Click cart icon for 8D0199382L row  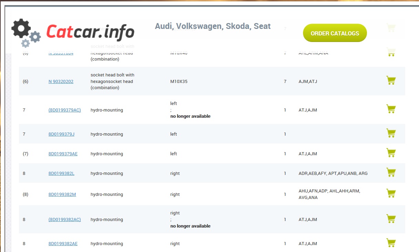click(x=391, y=172)
